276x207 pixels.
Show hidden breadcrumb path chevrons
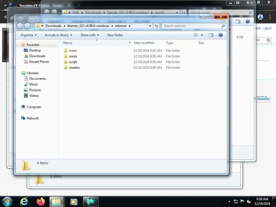42,26
